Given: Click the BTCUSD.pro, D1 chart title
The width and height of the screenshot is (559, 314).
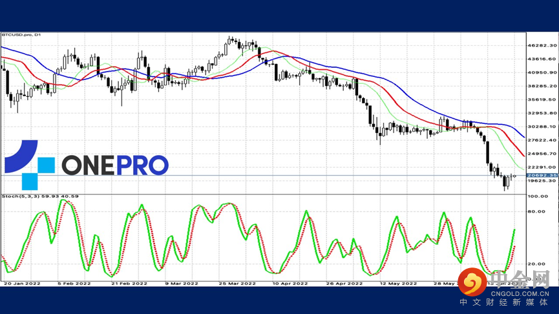Looking at the screenshot, I should pos(21,35).
